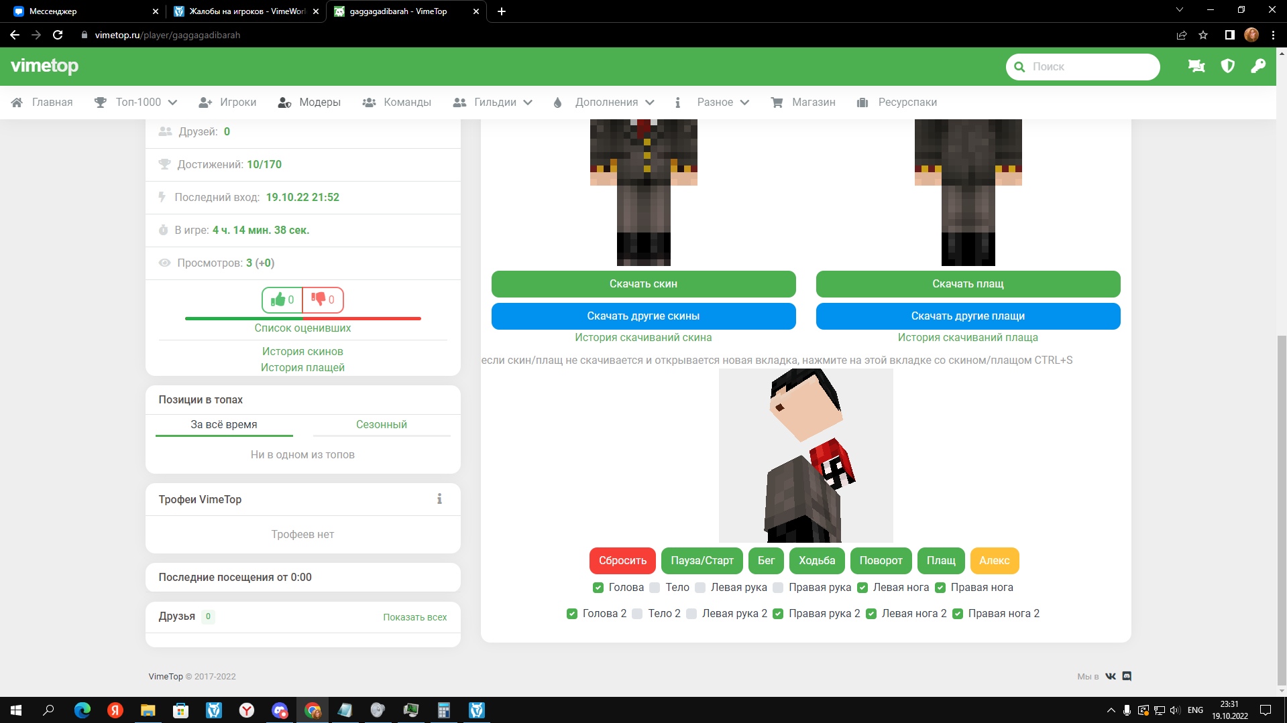This screenshot has height=723, width=1287.
Task: Click the info icon in Трофеи VimeTop
Action: pos(439,499)
